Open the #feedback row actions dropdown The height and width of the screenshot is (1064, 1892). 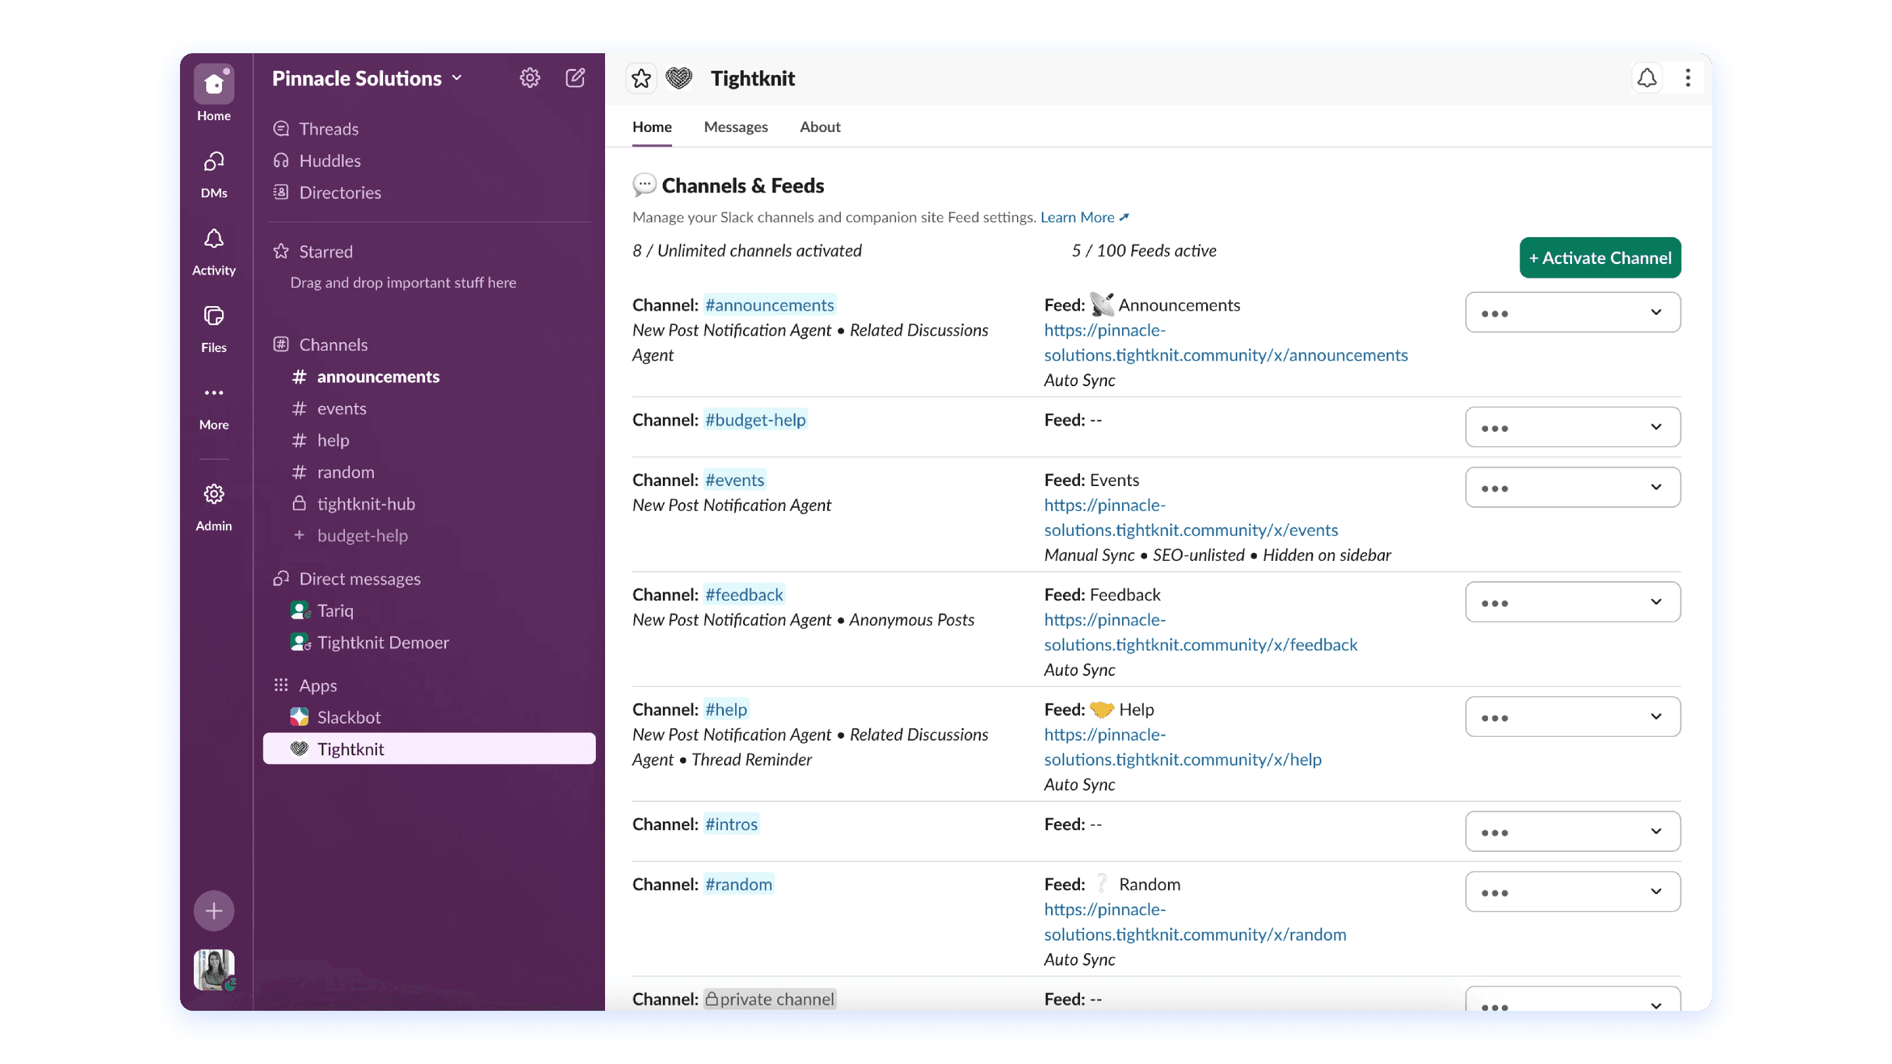[x=1573, y=602]
